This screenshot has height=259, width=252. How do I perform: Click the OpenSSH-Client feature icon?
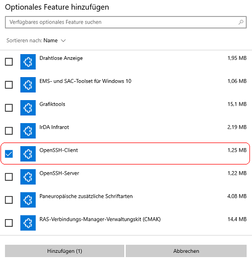pyautogui.click(x=28, y=154)
